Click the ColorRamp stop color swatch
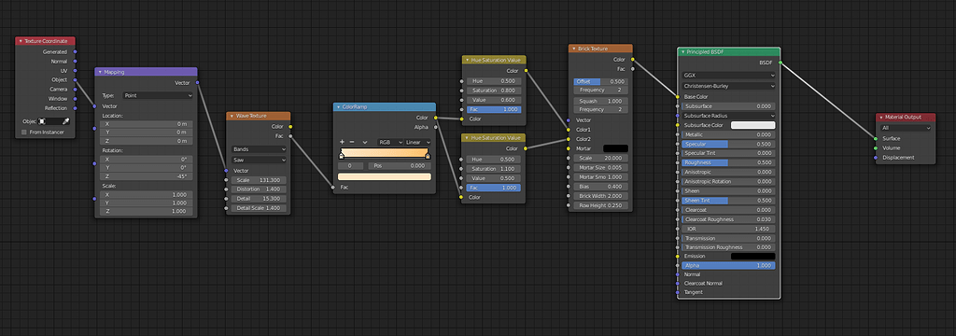This screenshot has height=336, width=956. pyautogui.click(x=384, y=176)
